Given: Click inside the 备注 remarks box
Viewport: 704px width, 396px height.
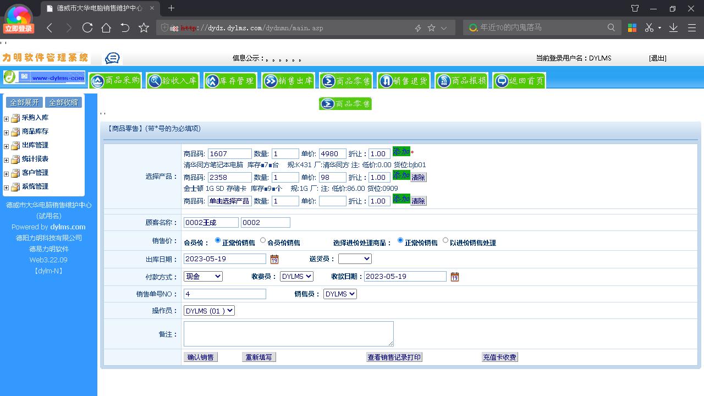Looking at the screenshot, I should click(x=288, y=333).
